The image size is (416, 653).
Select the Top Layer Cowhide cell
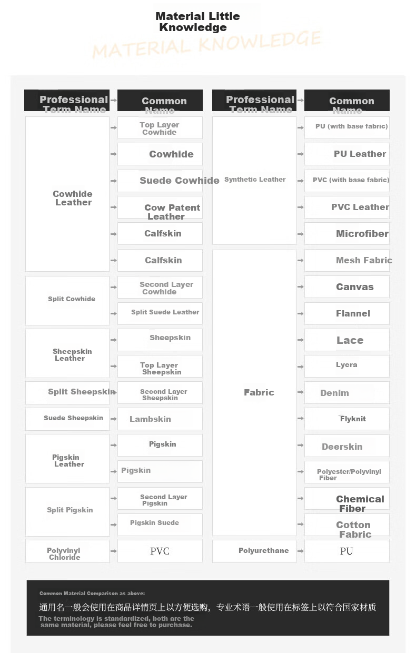[x=160, y=128]
